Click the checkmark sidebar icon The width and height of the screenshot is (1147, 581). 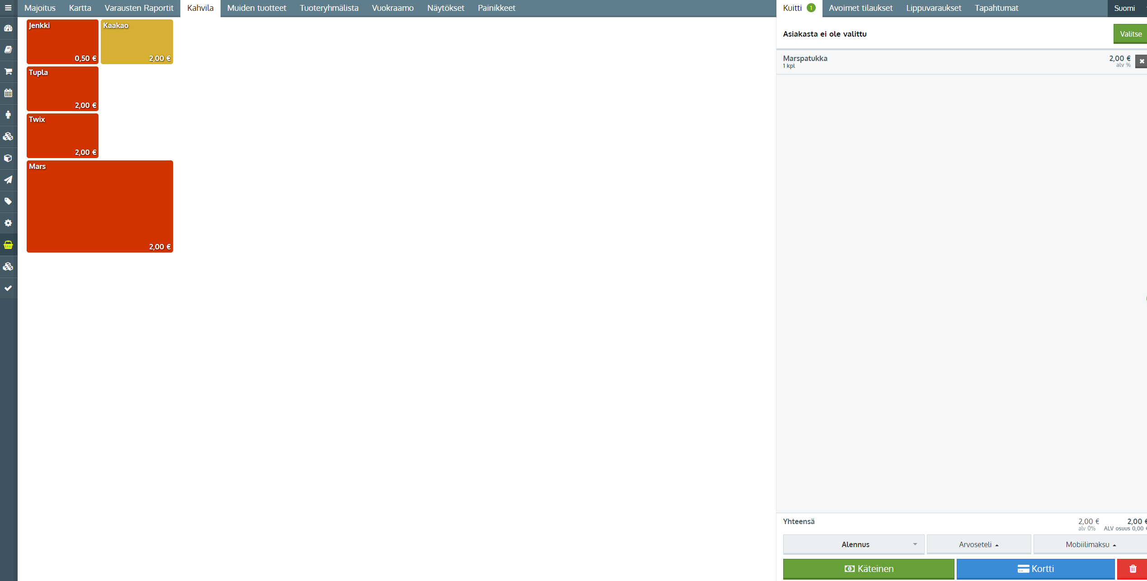coord(8,288)
